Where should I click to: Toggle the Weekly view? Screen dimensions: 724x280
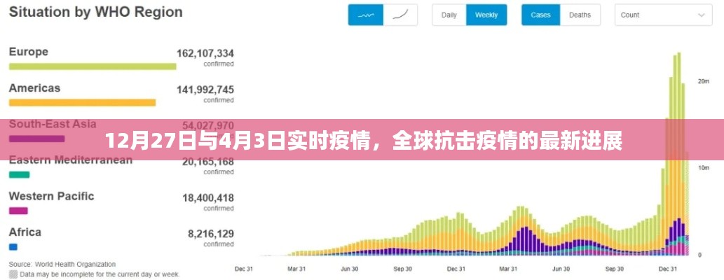click(x=486, y=15)
